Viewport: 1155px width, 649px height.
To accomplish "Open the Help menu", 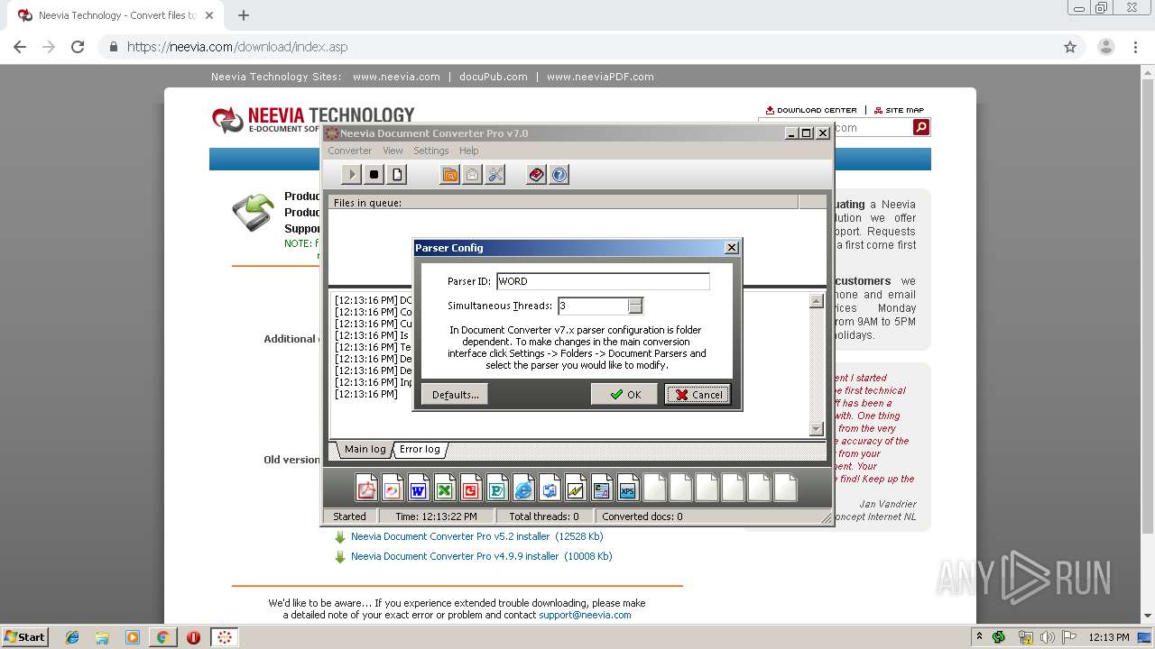I will (x=469, y=151).
